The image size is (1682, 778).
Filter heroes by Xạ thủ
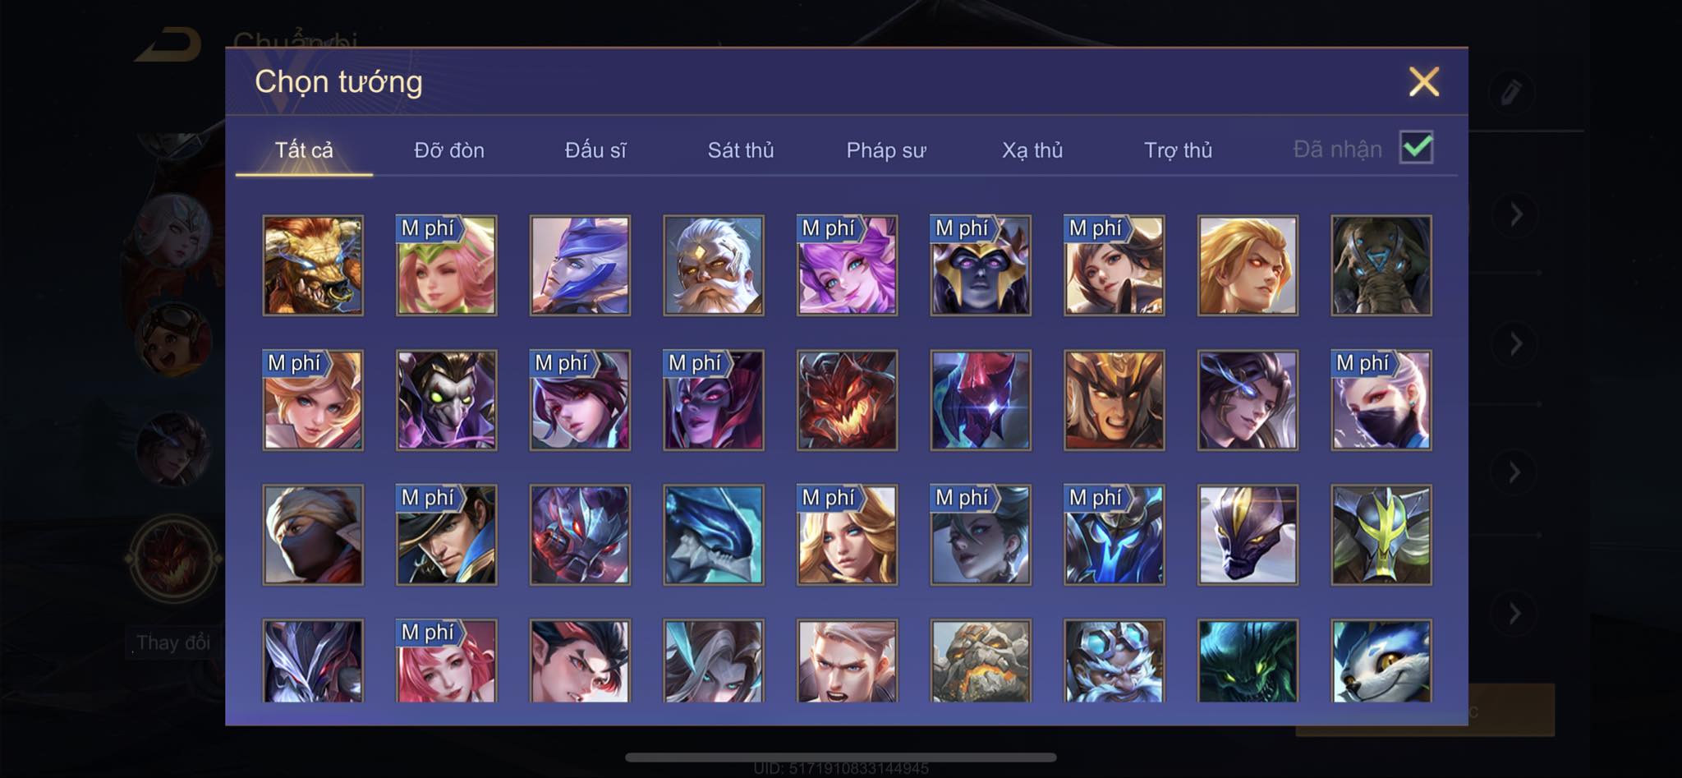[x=1032, y=150]
